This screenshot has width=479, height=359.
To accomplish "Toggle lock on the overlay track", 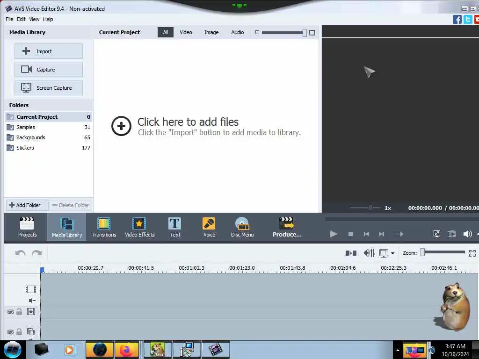I will pyautogui.click(x=19, y=331).
